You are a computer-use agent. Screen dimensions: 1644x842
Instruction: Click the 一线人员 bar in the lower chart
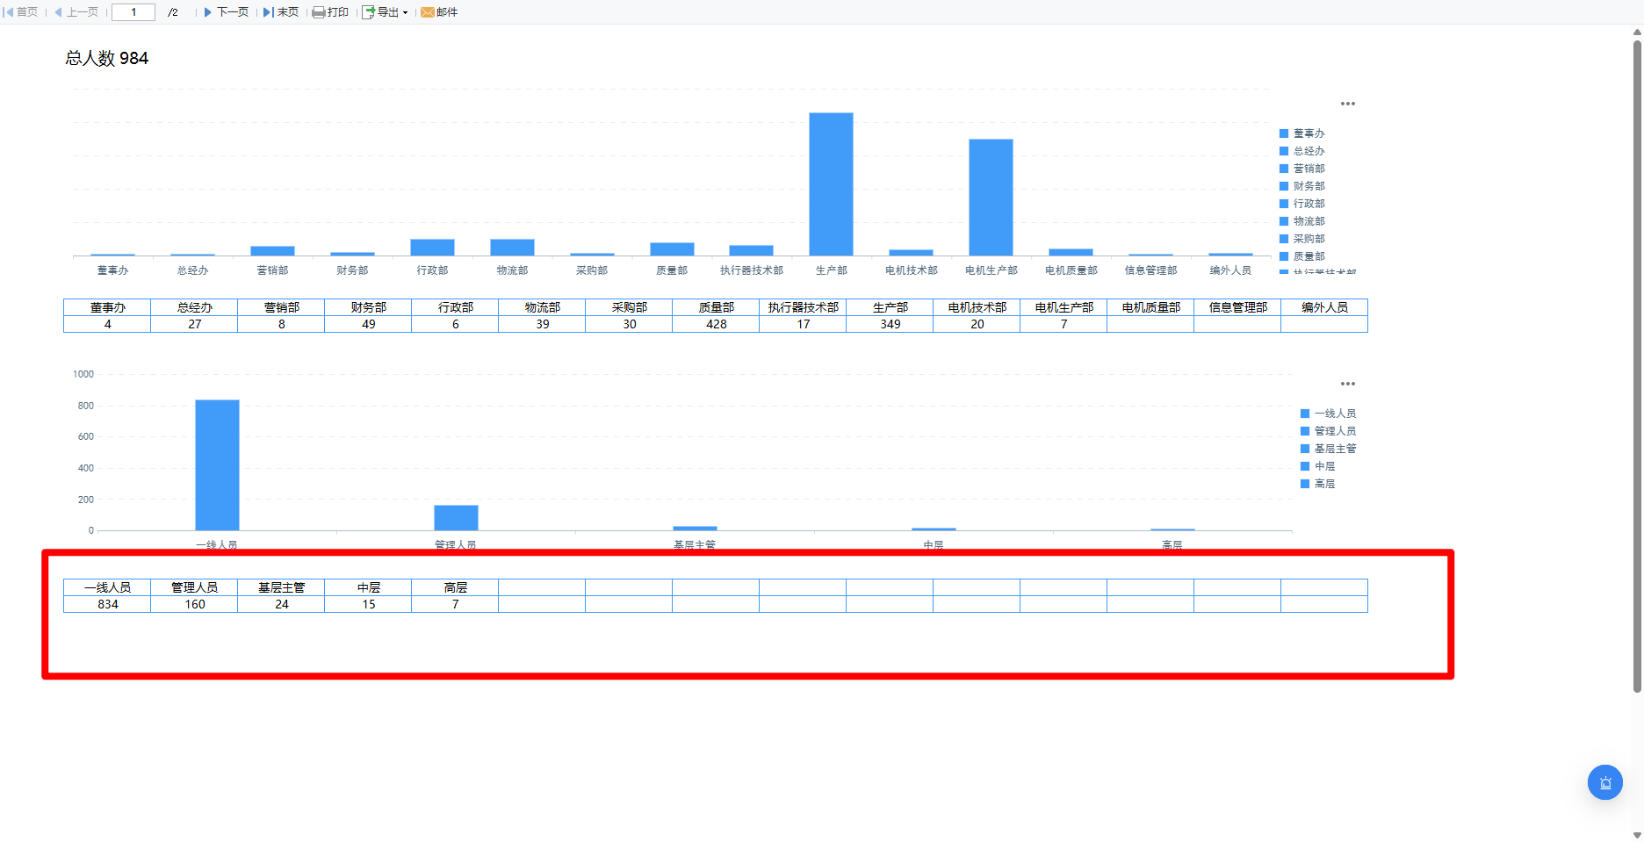(x=217, y=465)
